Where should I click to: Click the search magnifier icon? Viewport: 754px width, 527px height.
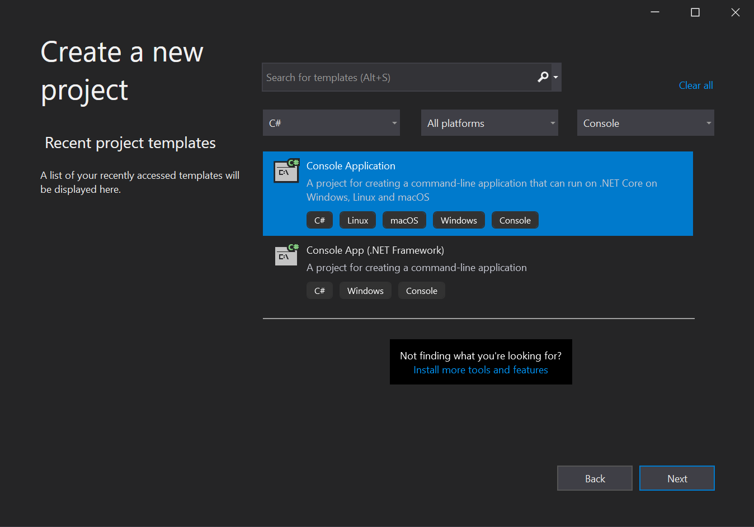click(x=541, y=77)
